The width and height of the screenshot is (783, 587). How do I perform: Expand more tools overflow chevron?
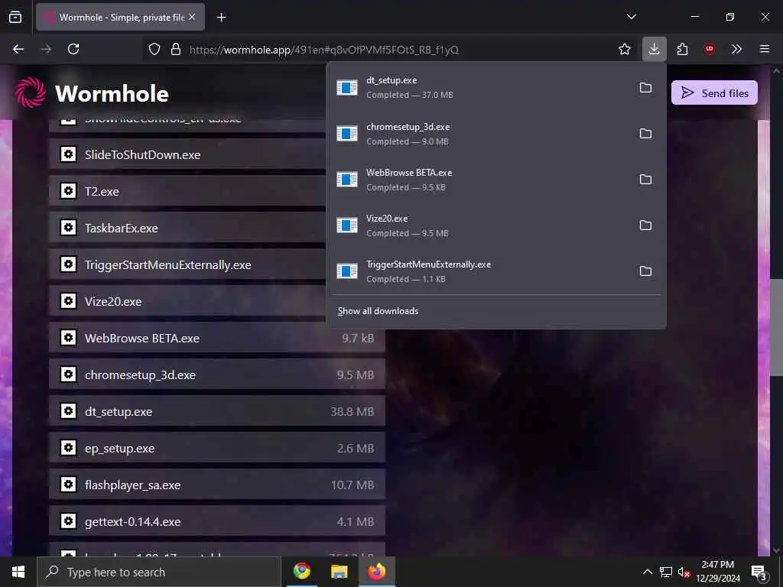736,49
